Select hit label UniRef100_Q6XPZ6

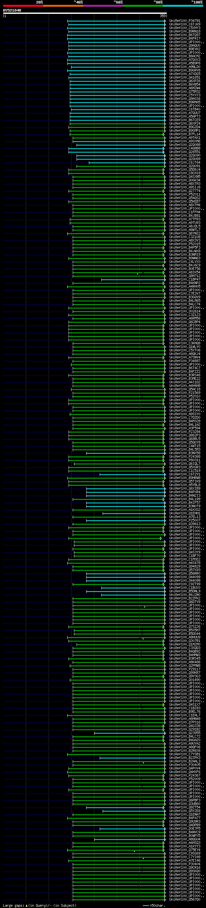point(184,81)
